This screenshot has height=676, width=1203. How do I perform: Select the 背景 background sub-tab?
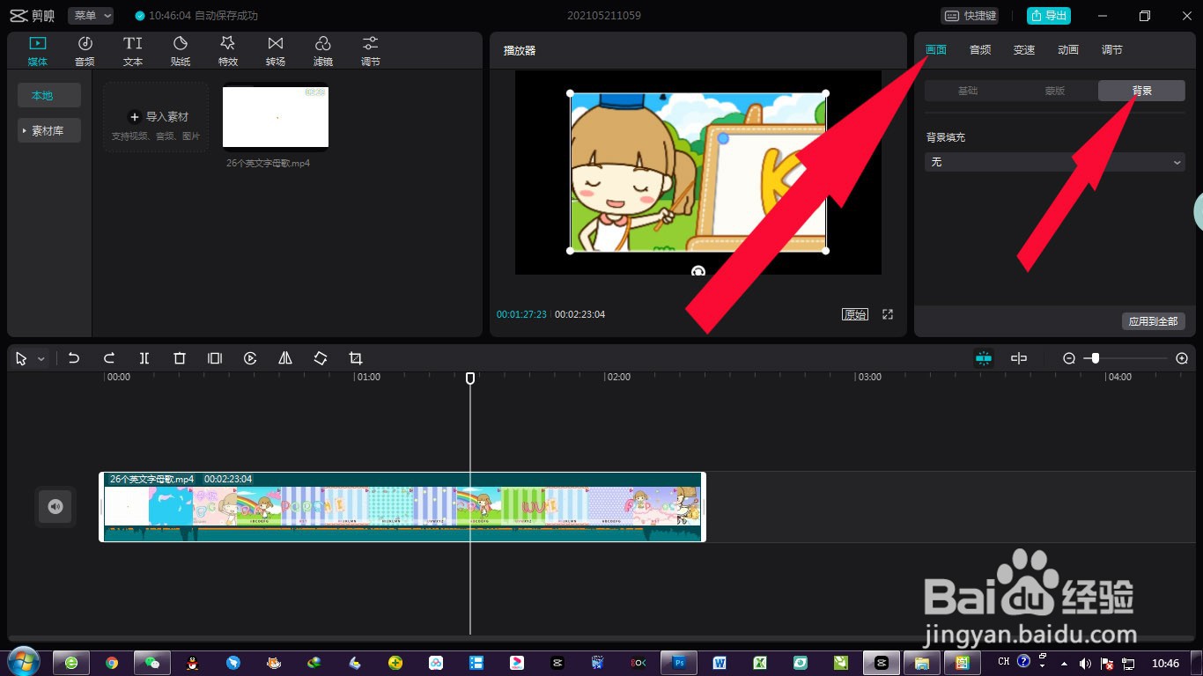point(1141,91)
